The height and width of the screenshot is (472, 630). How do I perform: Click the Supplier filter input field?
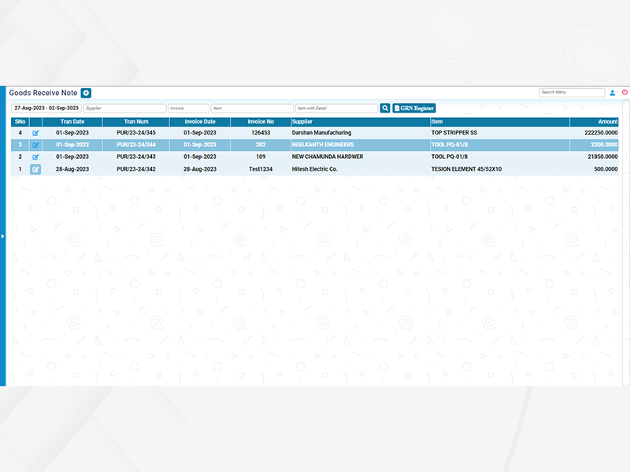pyautogui.click(x=124, y=108)
